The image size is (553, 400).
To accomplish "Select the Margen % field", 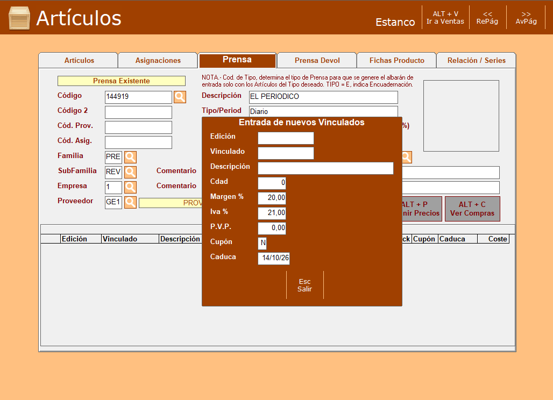I will (x=272, y=198).
